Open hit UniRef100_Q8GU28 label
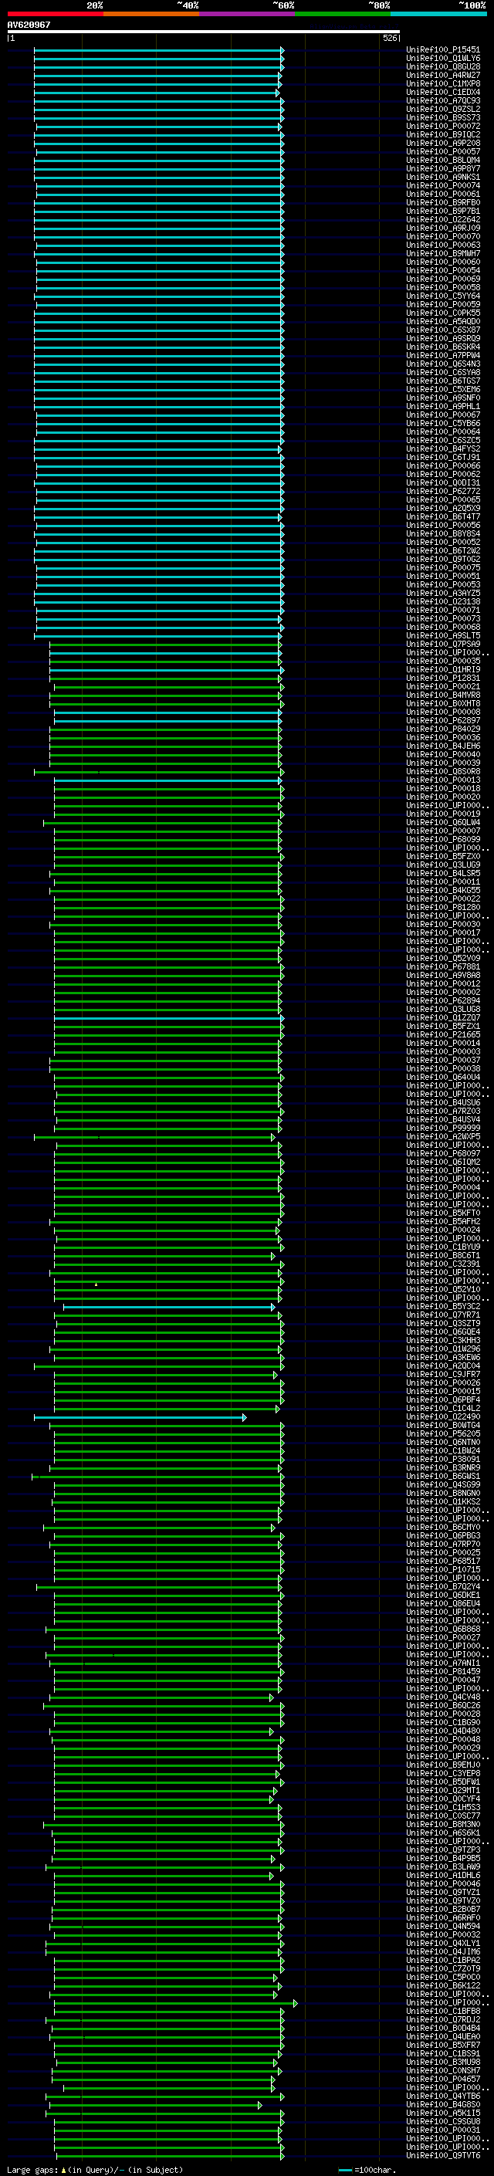This screenshot has height=2176, width=494. (x=443, y=66)
